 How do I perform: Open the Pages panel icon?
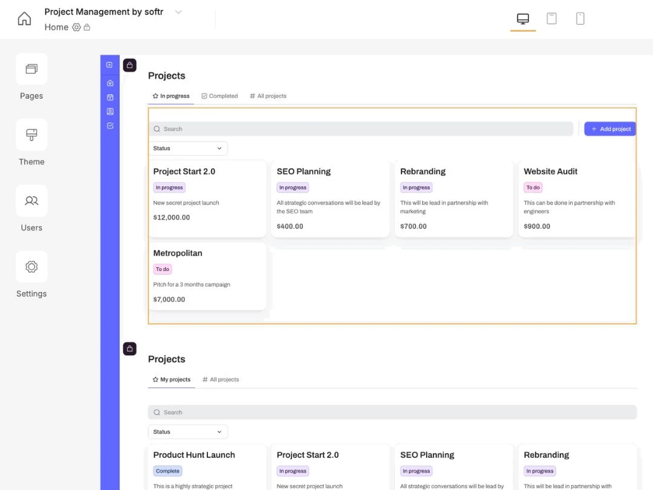pyautogui.click(x=31, y=69)
